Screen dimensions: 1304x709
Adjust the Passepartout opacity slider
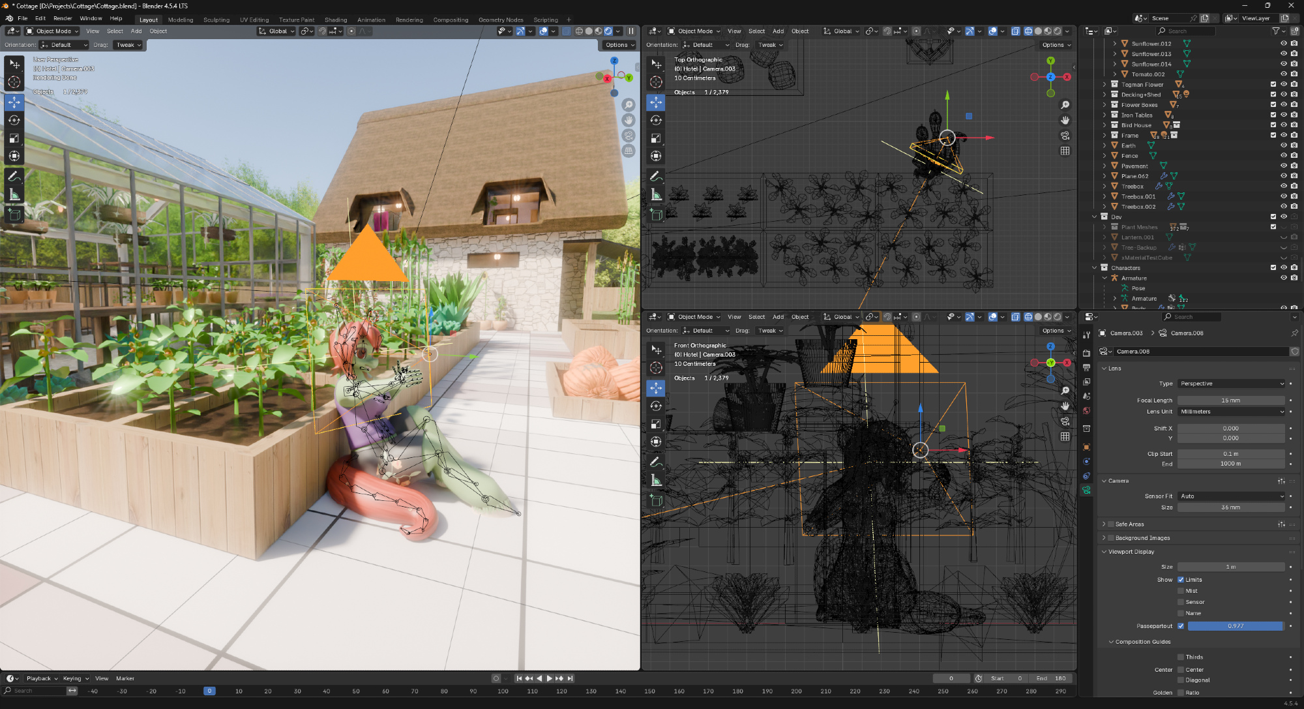pyautogui.click(x=1235, y=626)
